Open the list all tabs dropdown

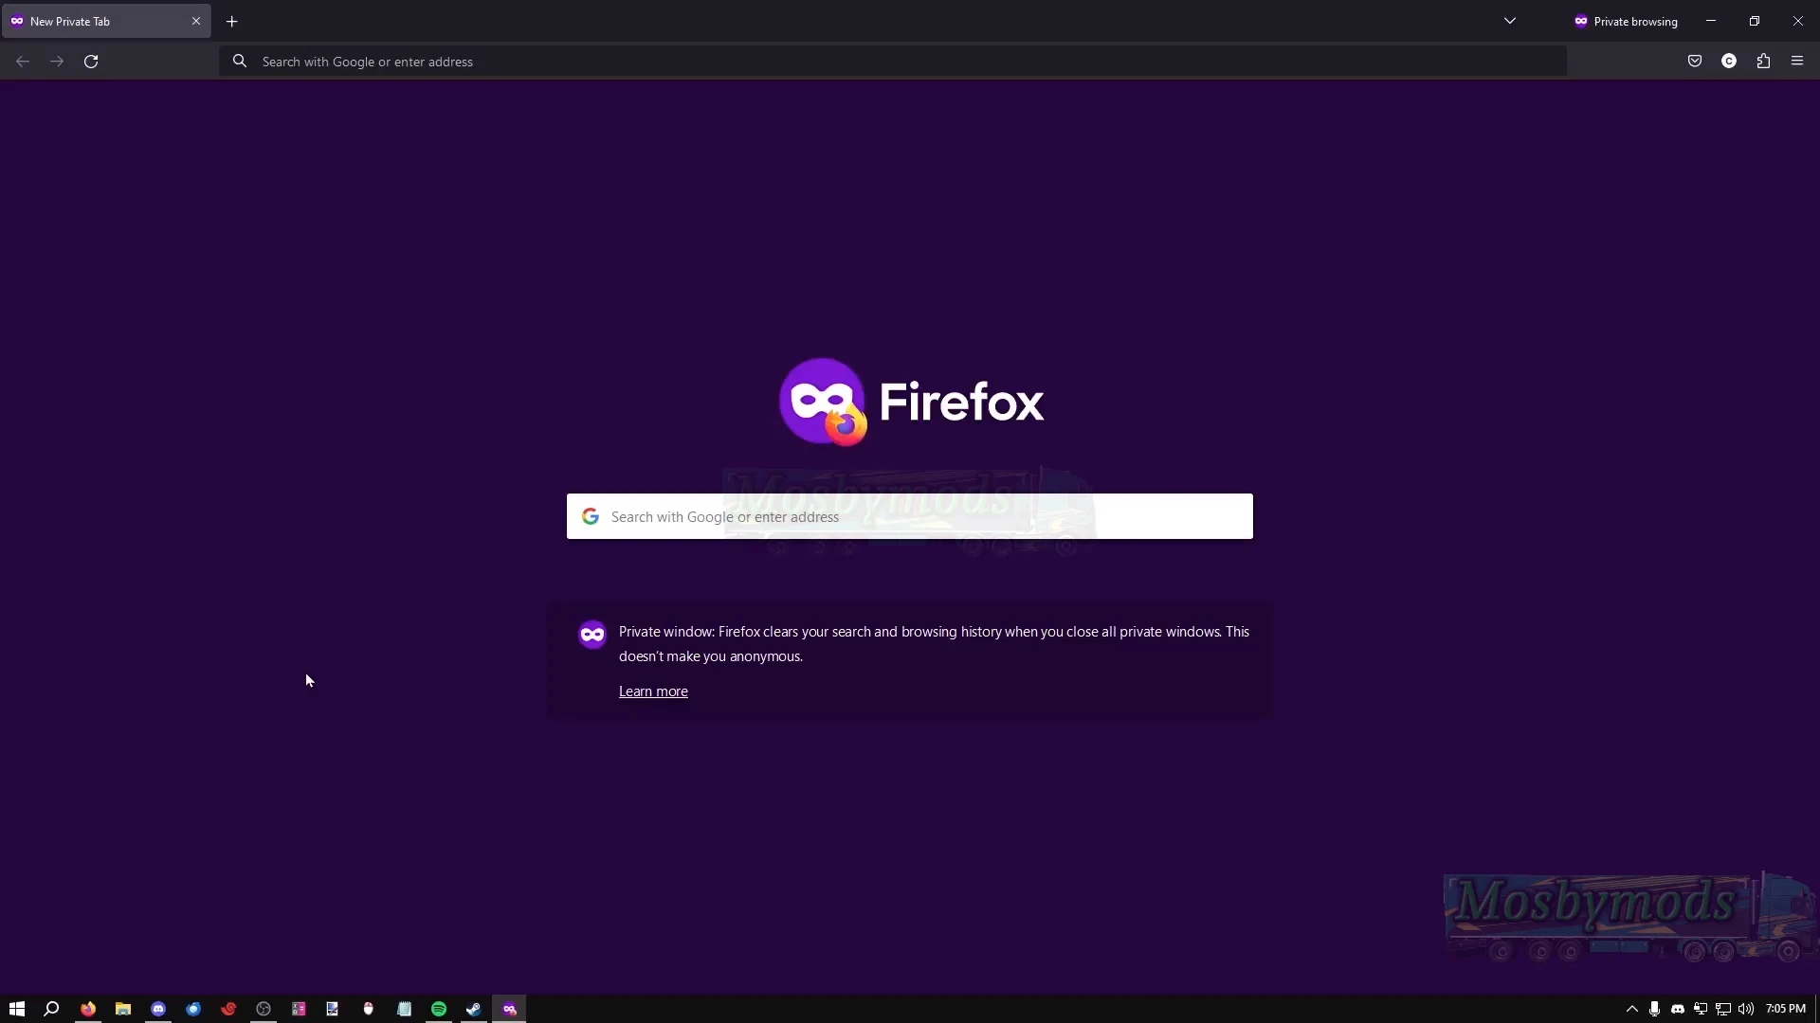(1510, 21)
